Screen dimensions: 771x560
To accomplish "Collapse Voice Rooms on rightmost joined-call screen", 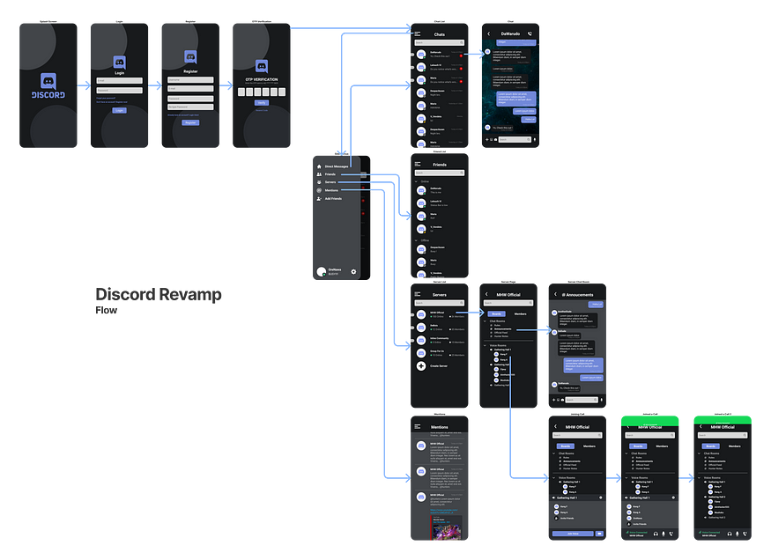I will 700,478.
